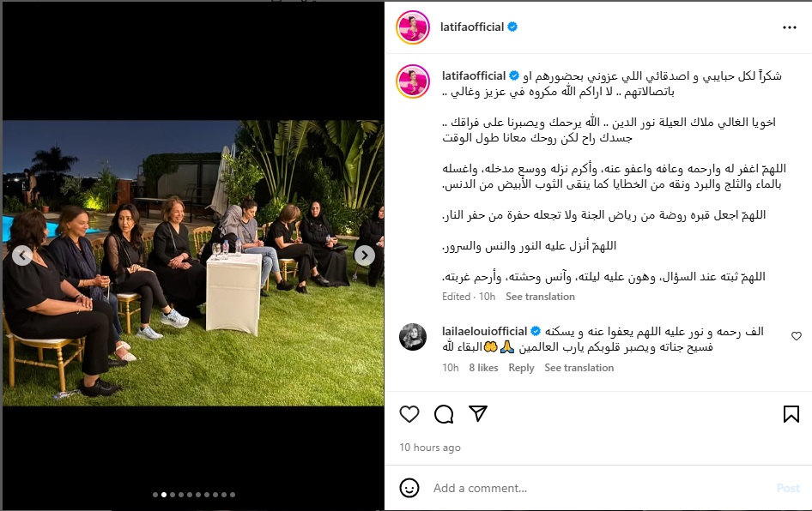Go to next photo arrow
The width and height of the screenshot is (812, 511).
(x=365, y=255)
